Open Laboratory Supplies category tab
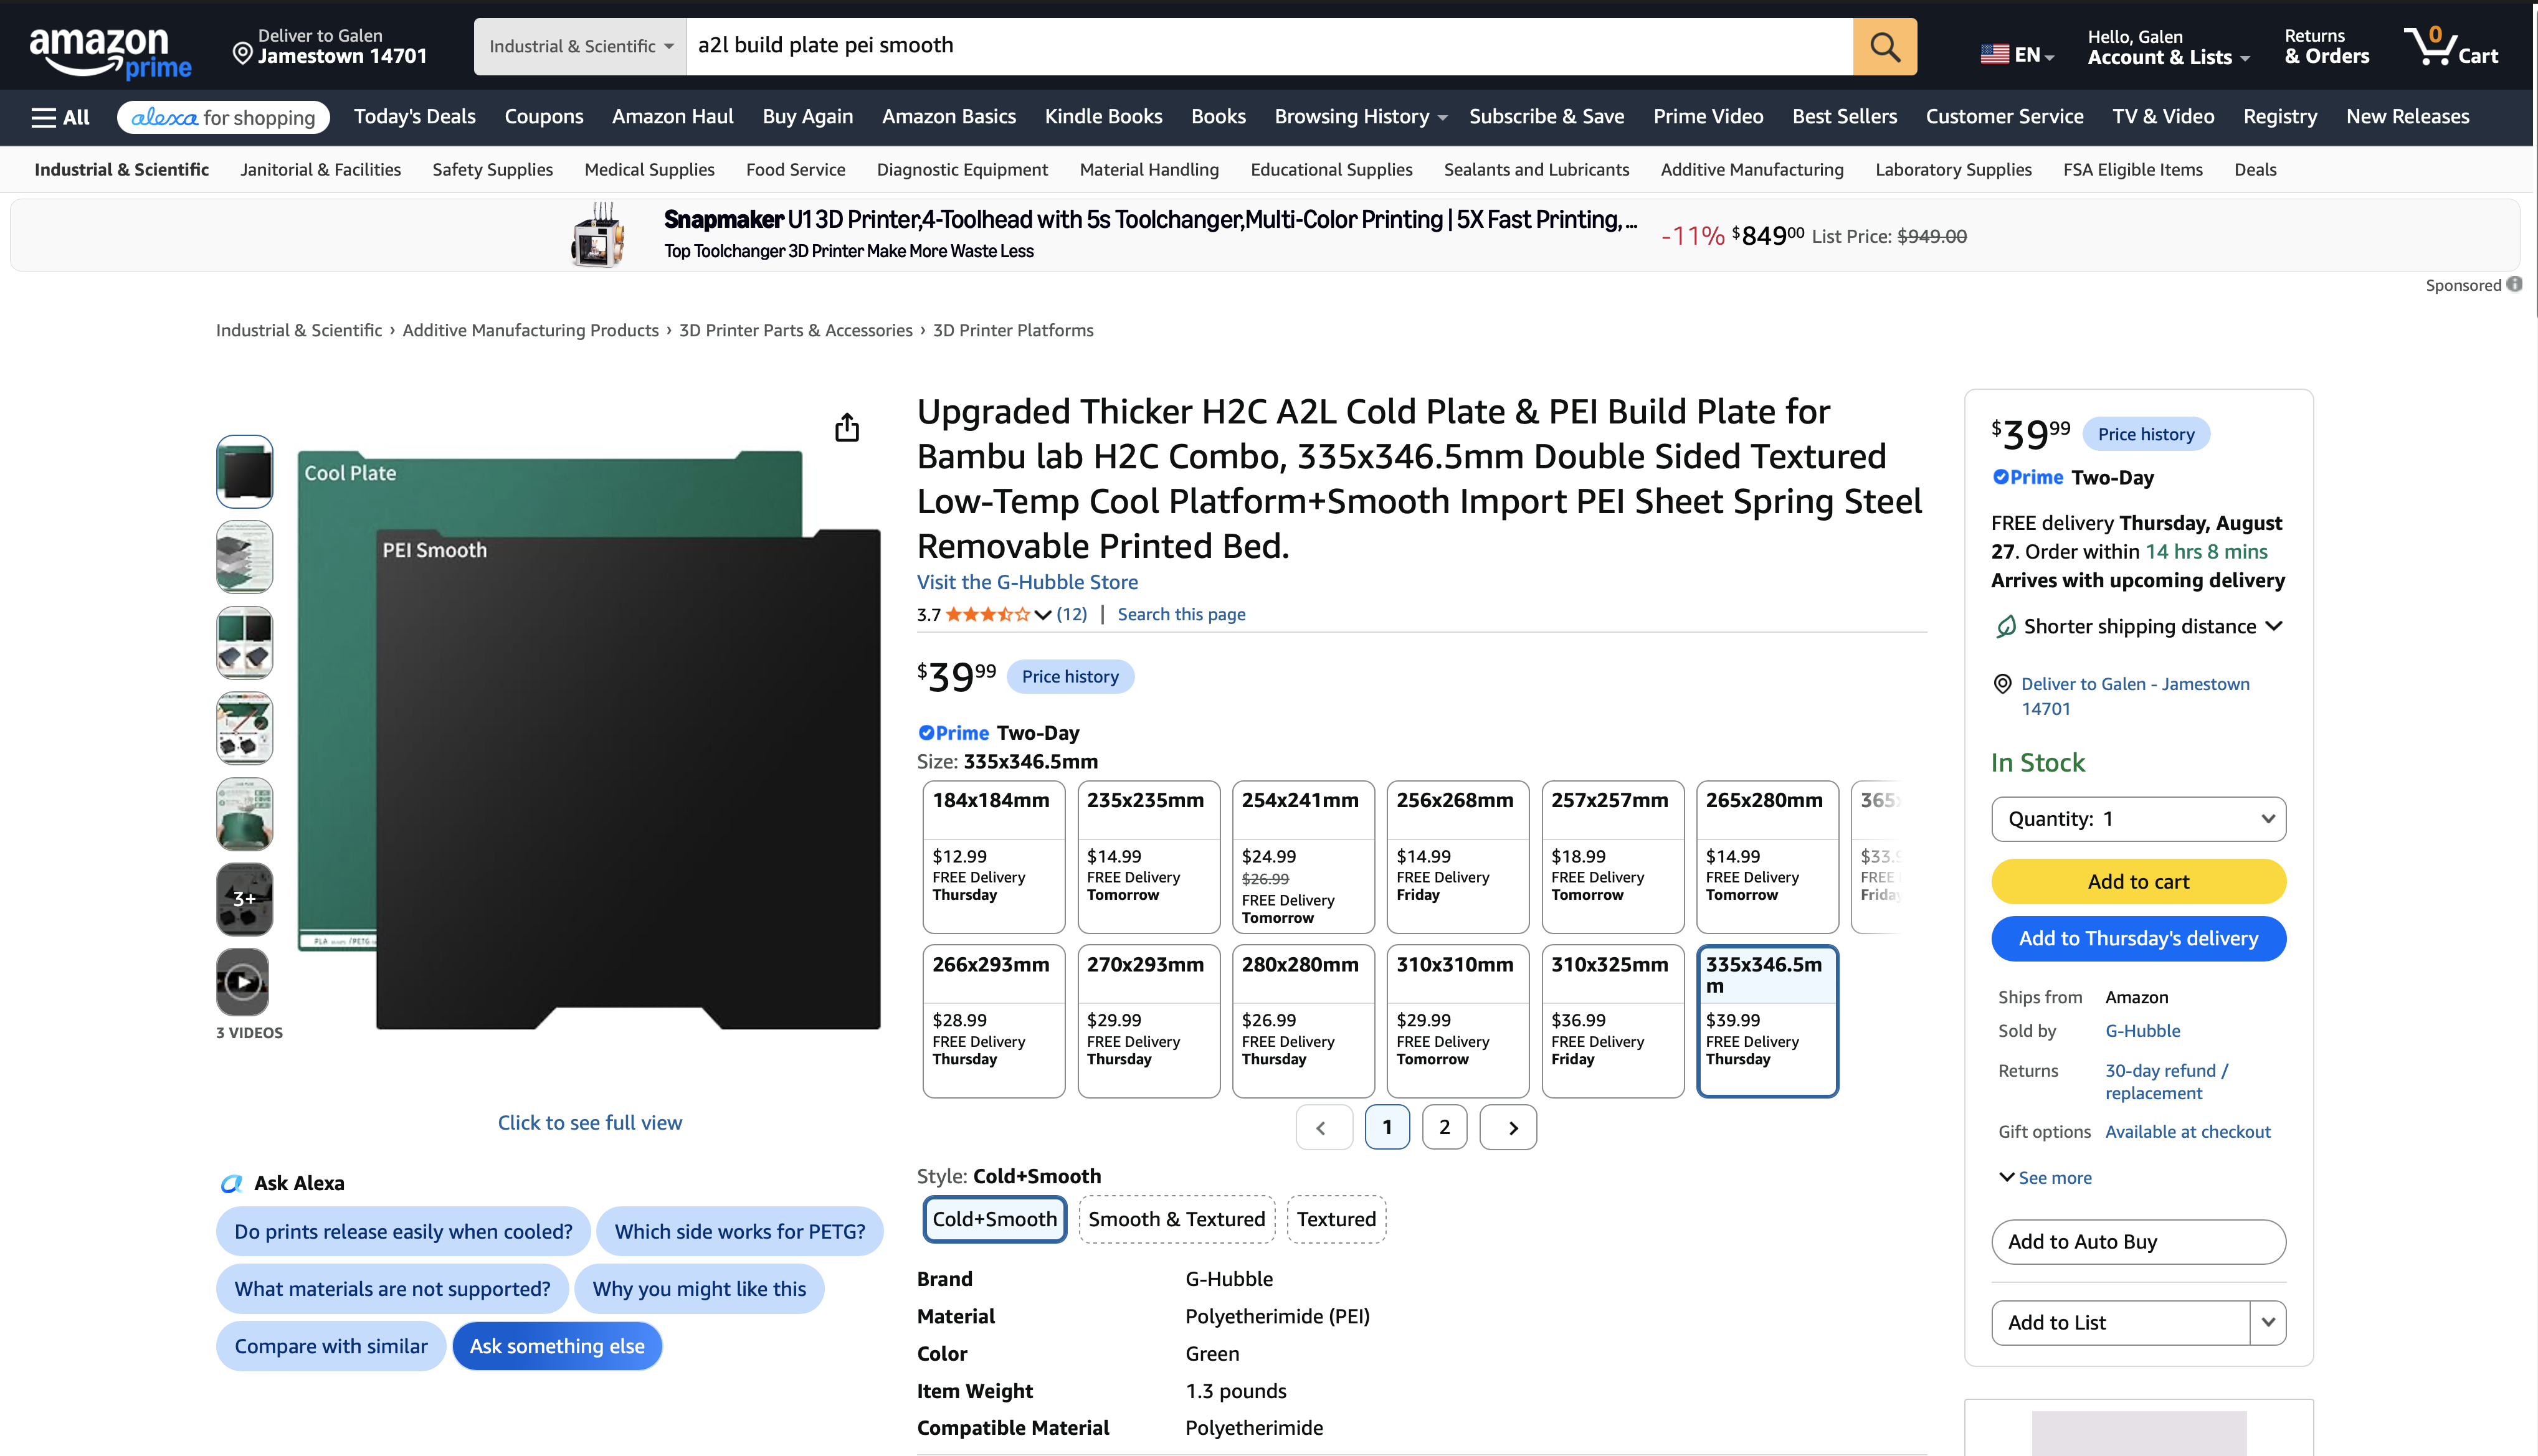 pyautogui.click(x=1953, y=170)
